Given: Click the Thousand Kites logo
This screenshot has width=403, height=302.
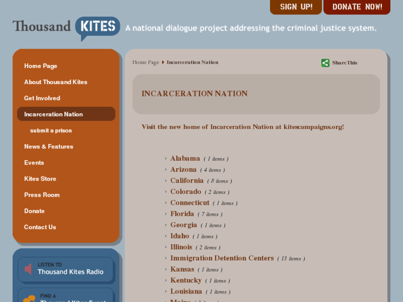Looking at the screenshot, I should point(67,28).
